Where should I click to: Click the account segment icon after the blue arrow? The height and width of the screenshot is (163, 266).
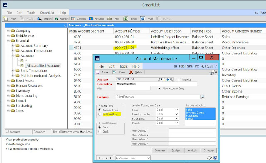(172, 80)
